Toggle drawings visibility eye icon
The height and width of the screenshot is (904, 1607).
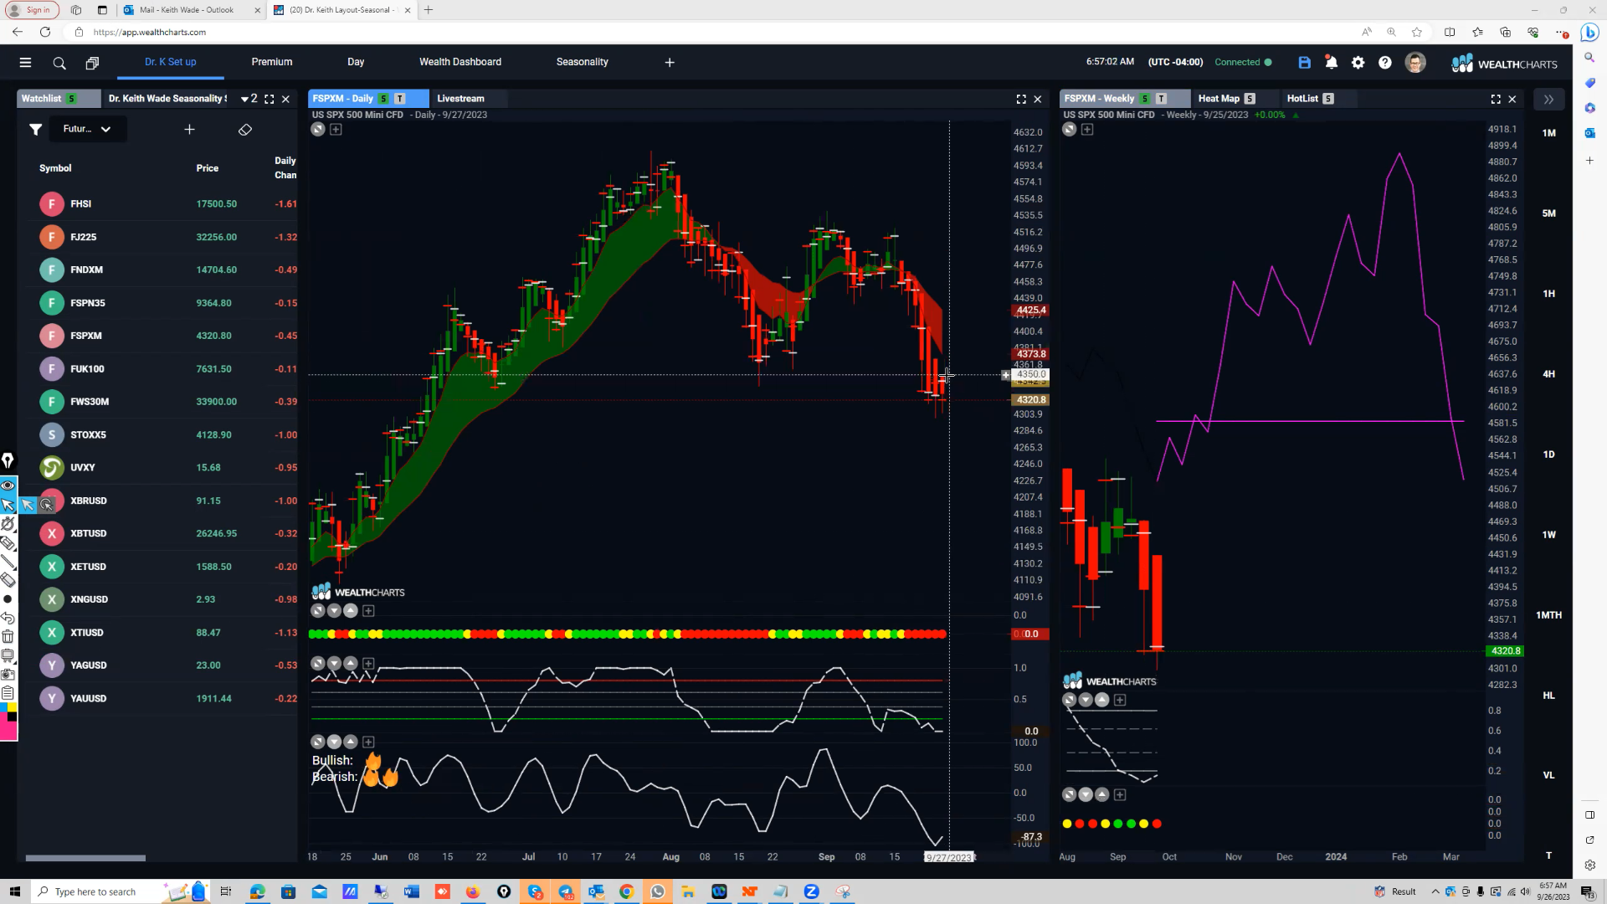tap(8, 485)
